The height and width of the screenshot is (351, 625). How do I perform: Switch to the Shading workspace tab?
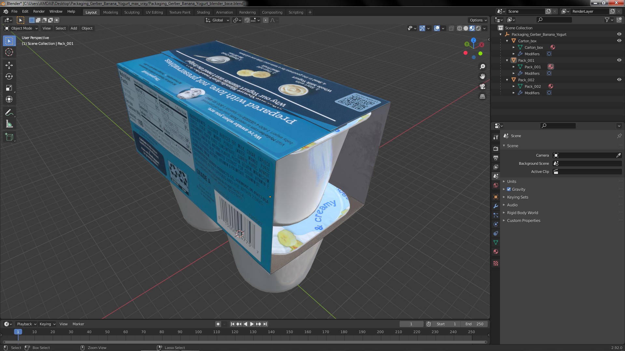pos(203,12)
